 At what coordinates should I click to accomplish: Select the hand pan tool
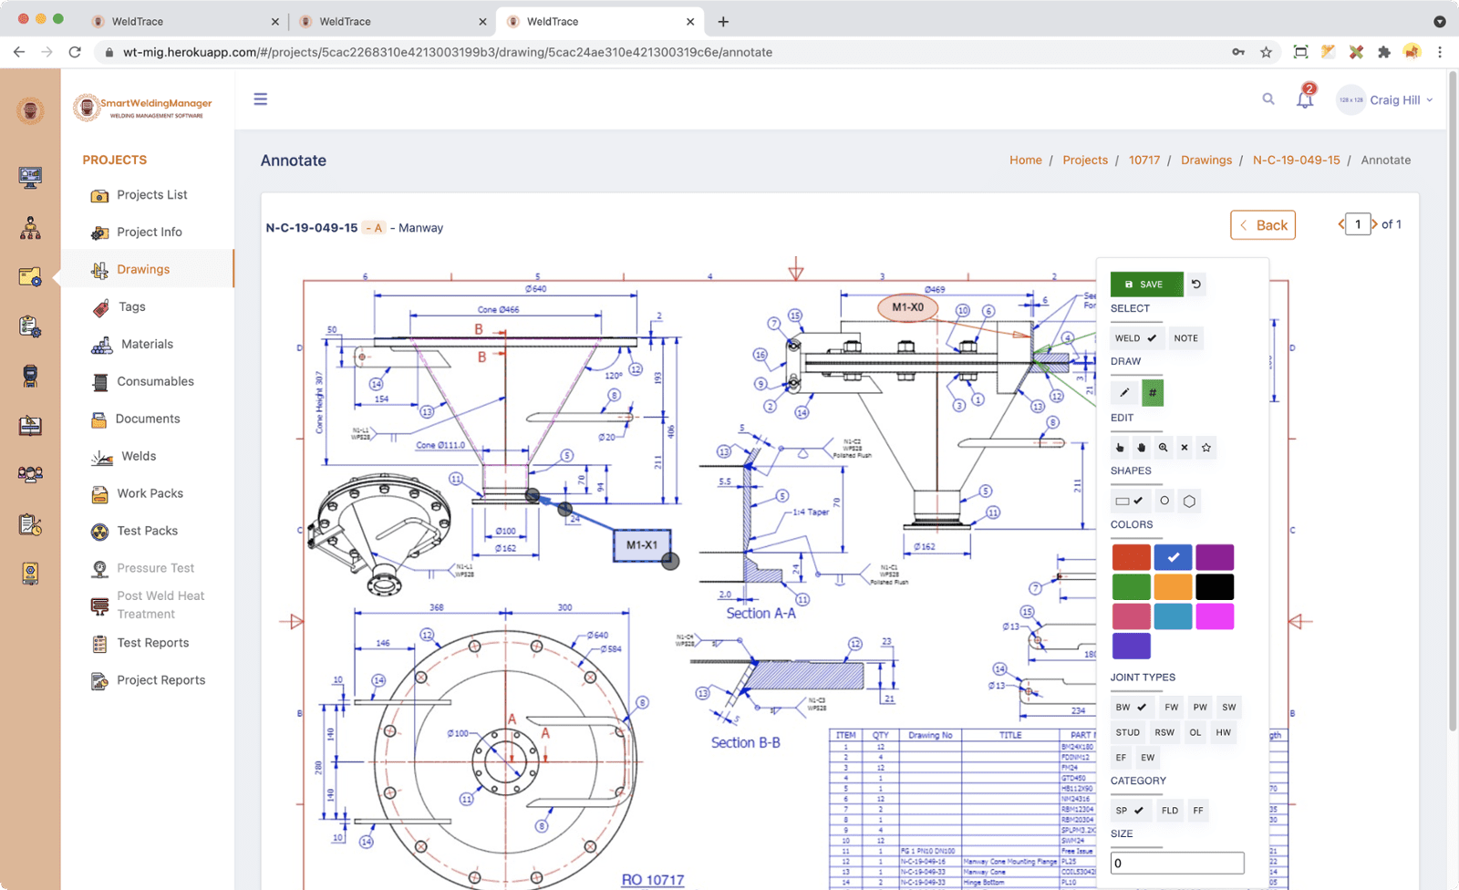point(1142,448)
